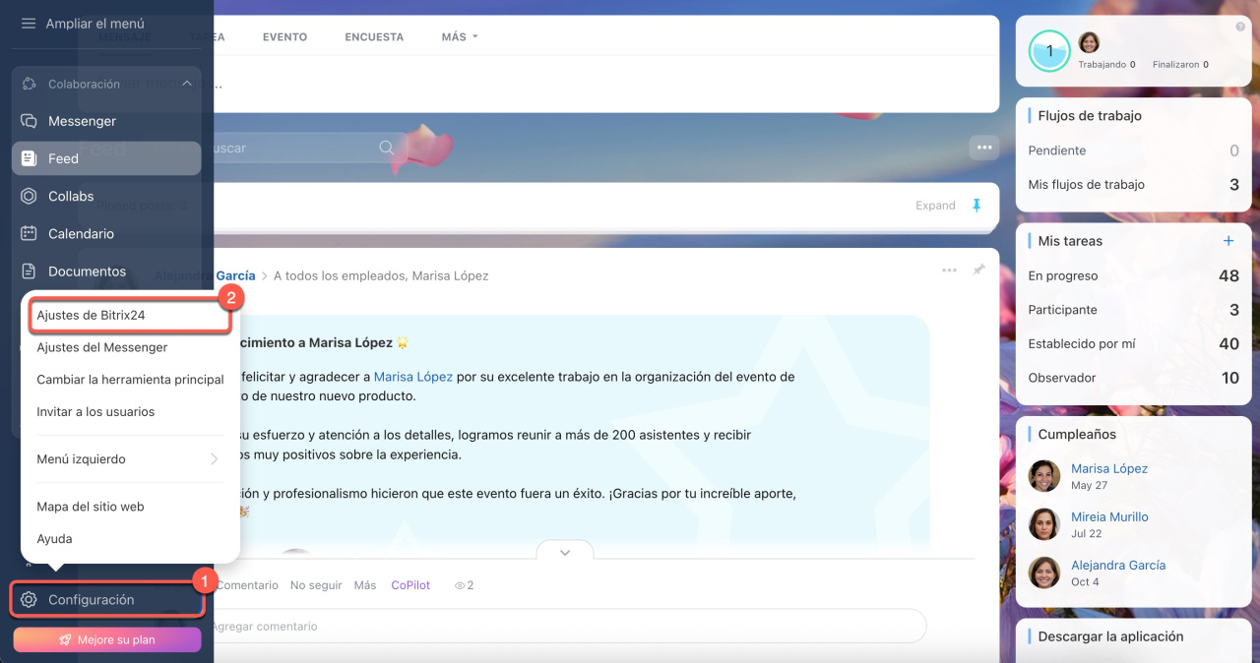Open the Marisa López link in post
This screenshot has width=1260, height=663.
(x=415, y=377)
